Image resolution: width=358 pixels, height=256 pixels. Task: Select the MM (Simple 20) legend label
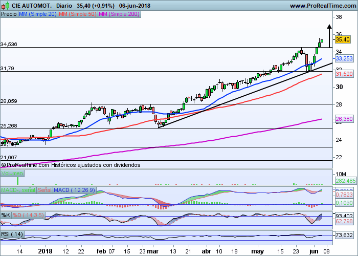point(38,14)
